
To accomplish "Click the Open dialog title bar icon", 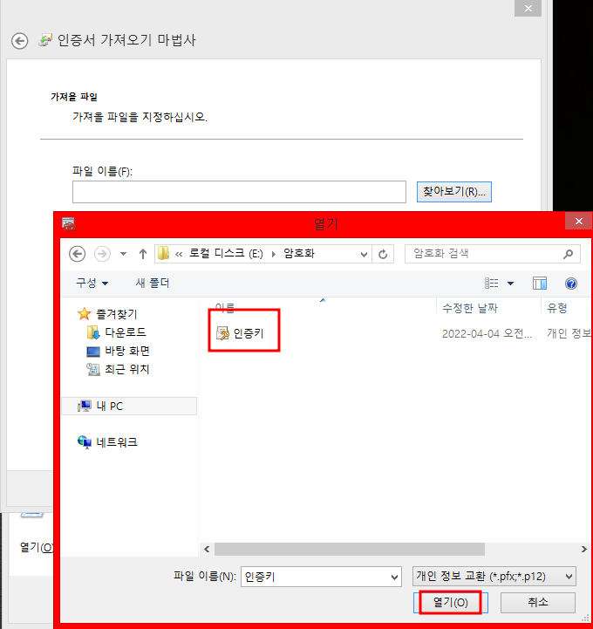I will [x=69, y=223].
